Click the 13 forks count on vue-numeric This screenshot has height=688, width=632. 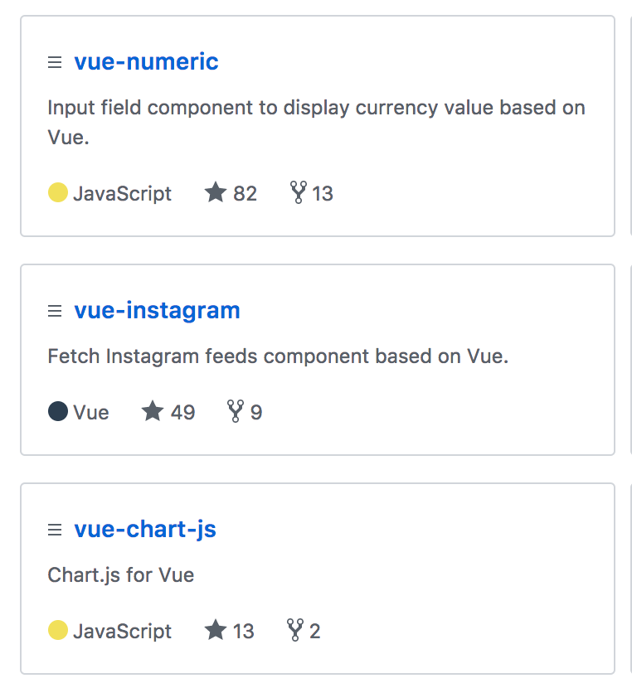[x=323, y=193]
